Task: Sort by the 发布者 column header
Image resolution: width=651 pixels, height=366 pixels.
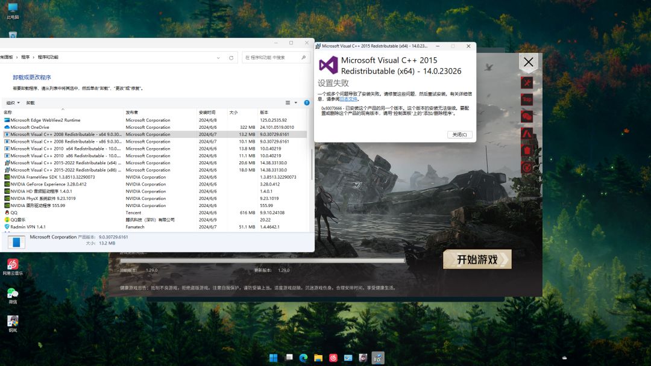Action: (160, 113)
